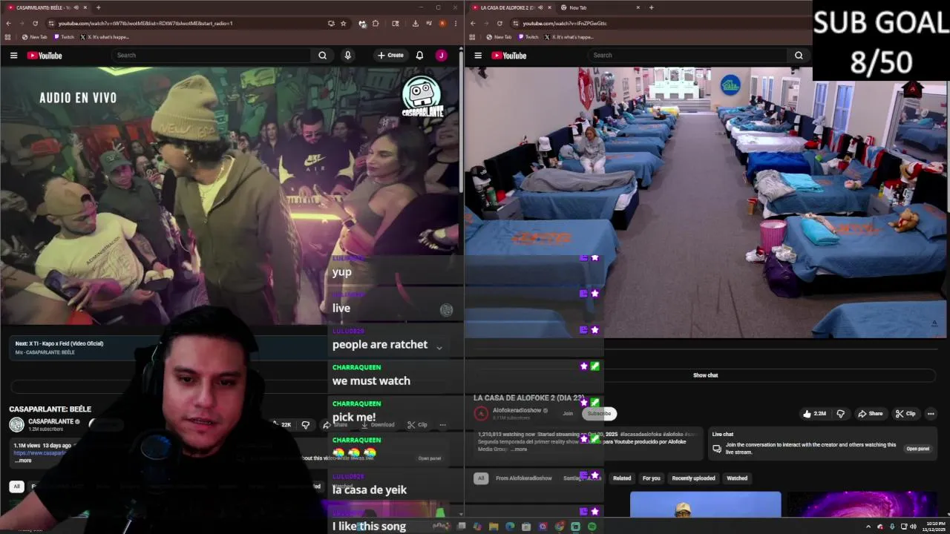Screen dimensions: 950x534
Task: Reload the right browser page
Action: tap(499, 23)
